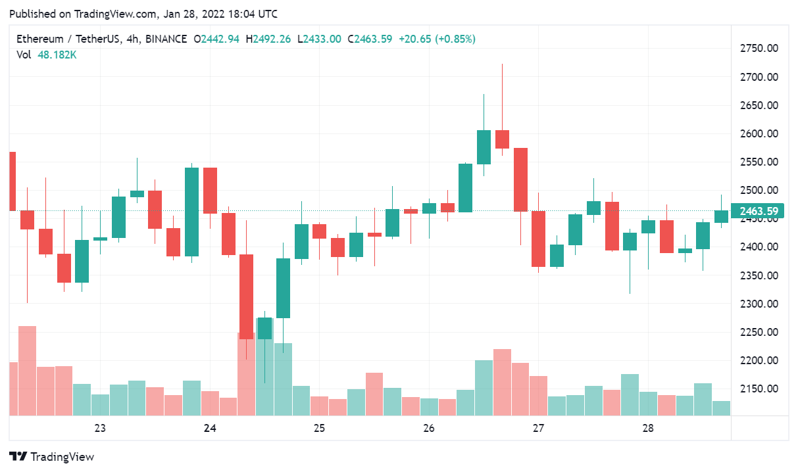Click the tallest red volume bar at far left
This screenshot has width=798, height=472.
tap(27, 370)
